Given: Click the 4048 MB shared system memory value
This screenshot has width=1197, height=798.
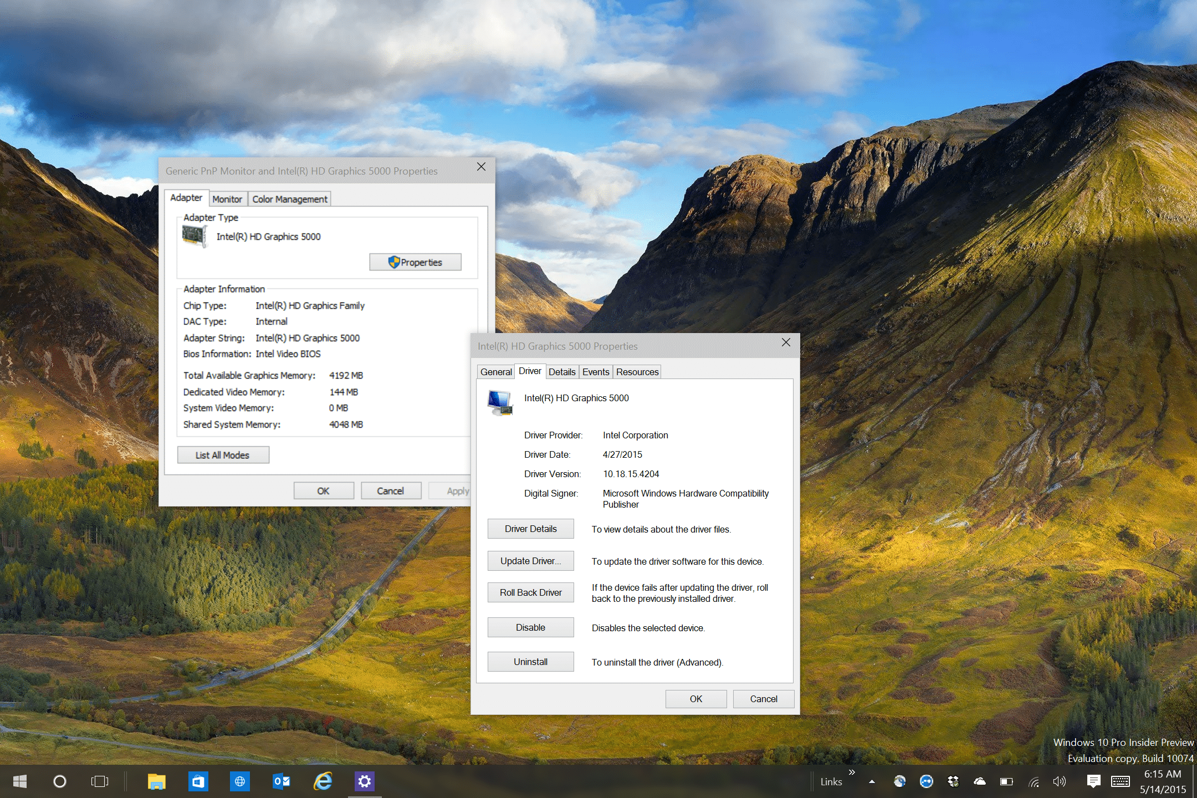Looking at the screenshot, I should pyautogui.click(x=346, y=424).
